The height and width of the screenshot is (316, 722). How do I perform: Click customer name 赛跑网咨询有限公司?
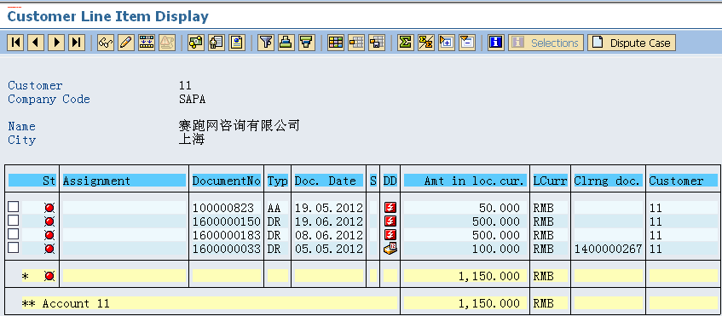[x=239, y=125]
